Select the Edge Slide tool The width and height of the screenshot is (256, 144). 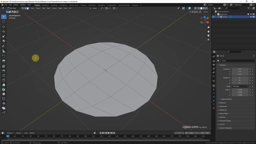coord(4,99)
